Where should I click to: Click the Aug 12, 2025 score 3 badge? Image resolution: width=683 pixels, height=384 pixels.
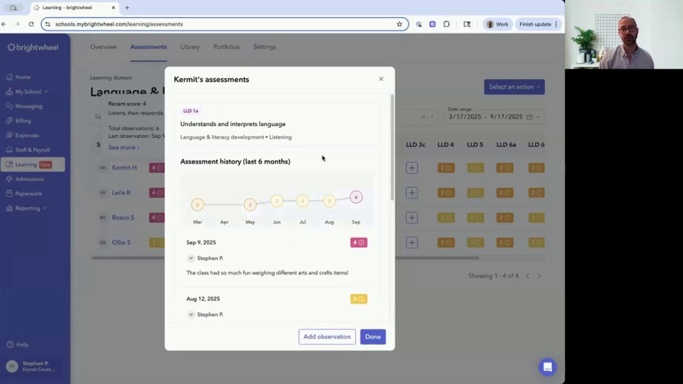(x=359, y=299)
